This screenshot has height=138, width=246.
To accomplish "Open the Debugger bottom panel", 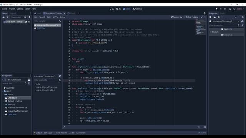I will pos(48,133).
